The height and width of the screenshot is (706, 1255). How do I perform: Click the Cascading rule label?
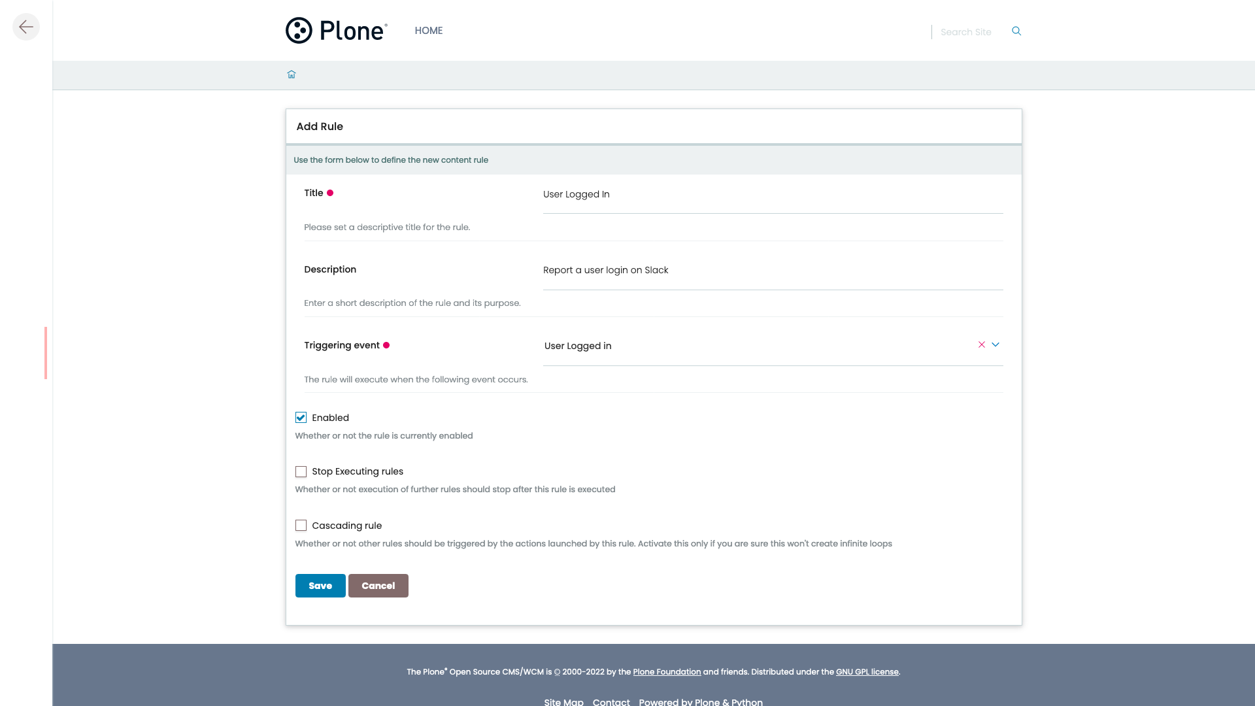click(x=347, y=526)
